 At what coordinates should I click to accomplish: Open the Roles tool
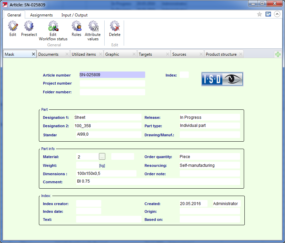point(76,29)
